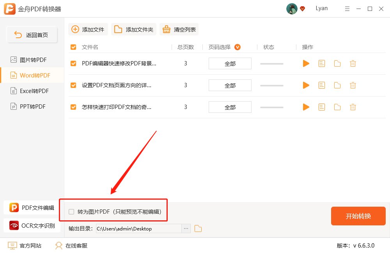Deselect the second file's checkbox
The image size is (390, 253).
coord(73,85)
